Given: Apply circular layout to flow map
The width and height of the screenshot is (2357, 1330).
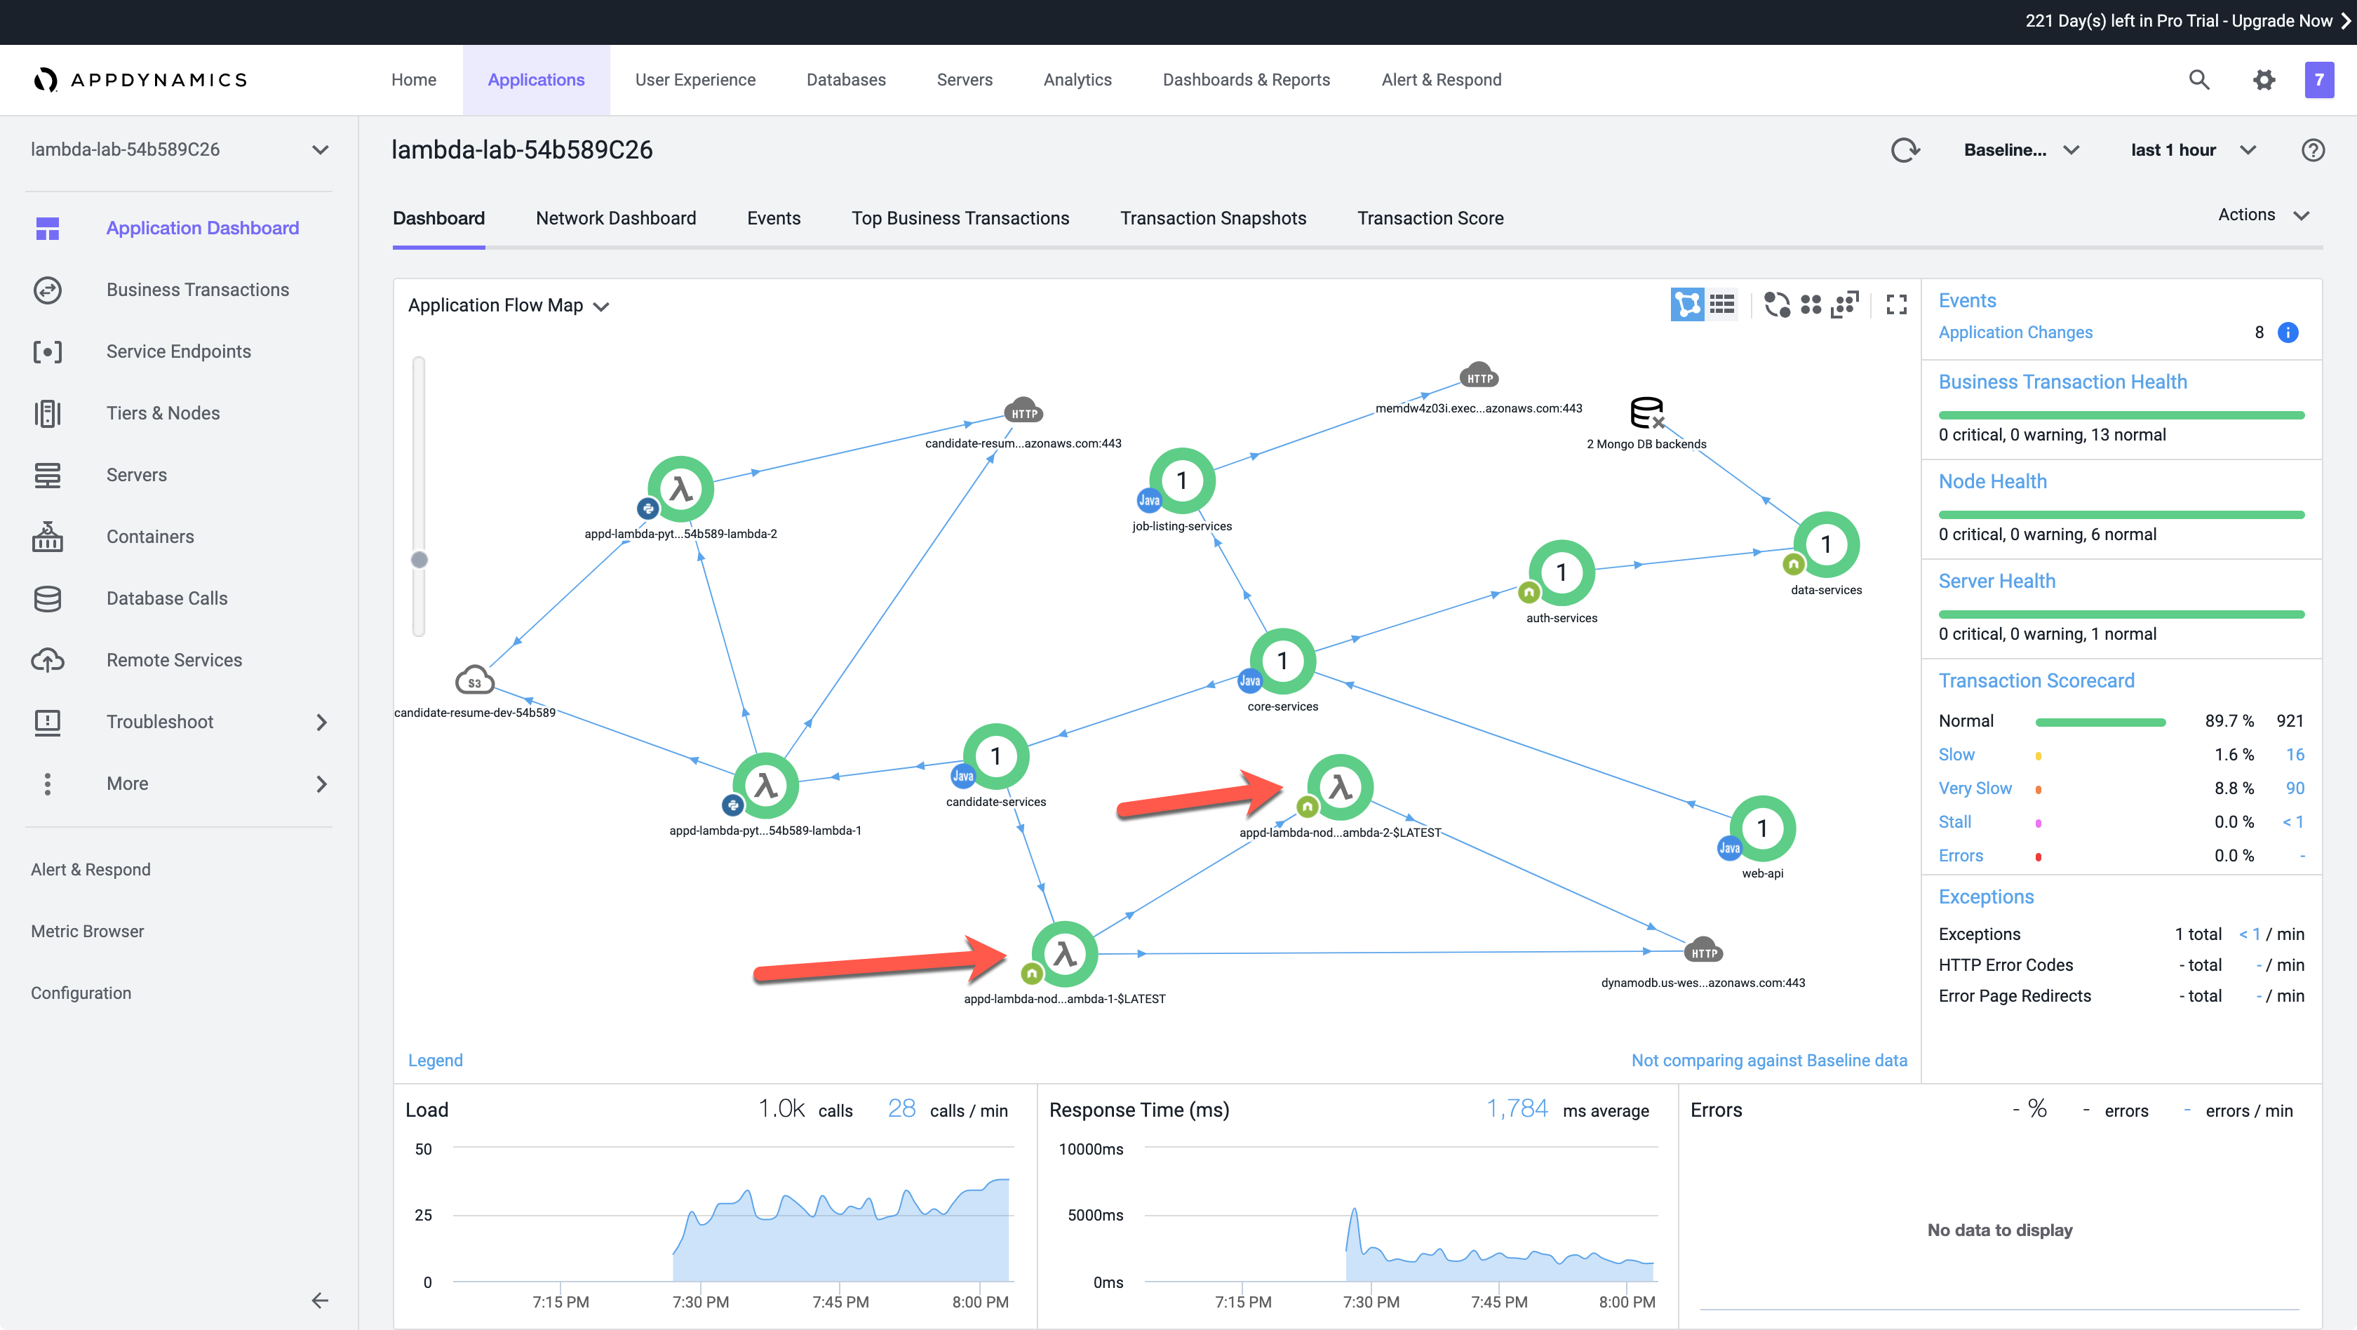Looking at the screenshot, I should (x=1776, y=304).
